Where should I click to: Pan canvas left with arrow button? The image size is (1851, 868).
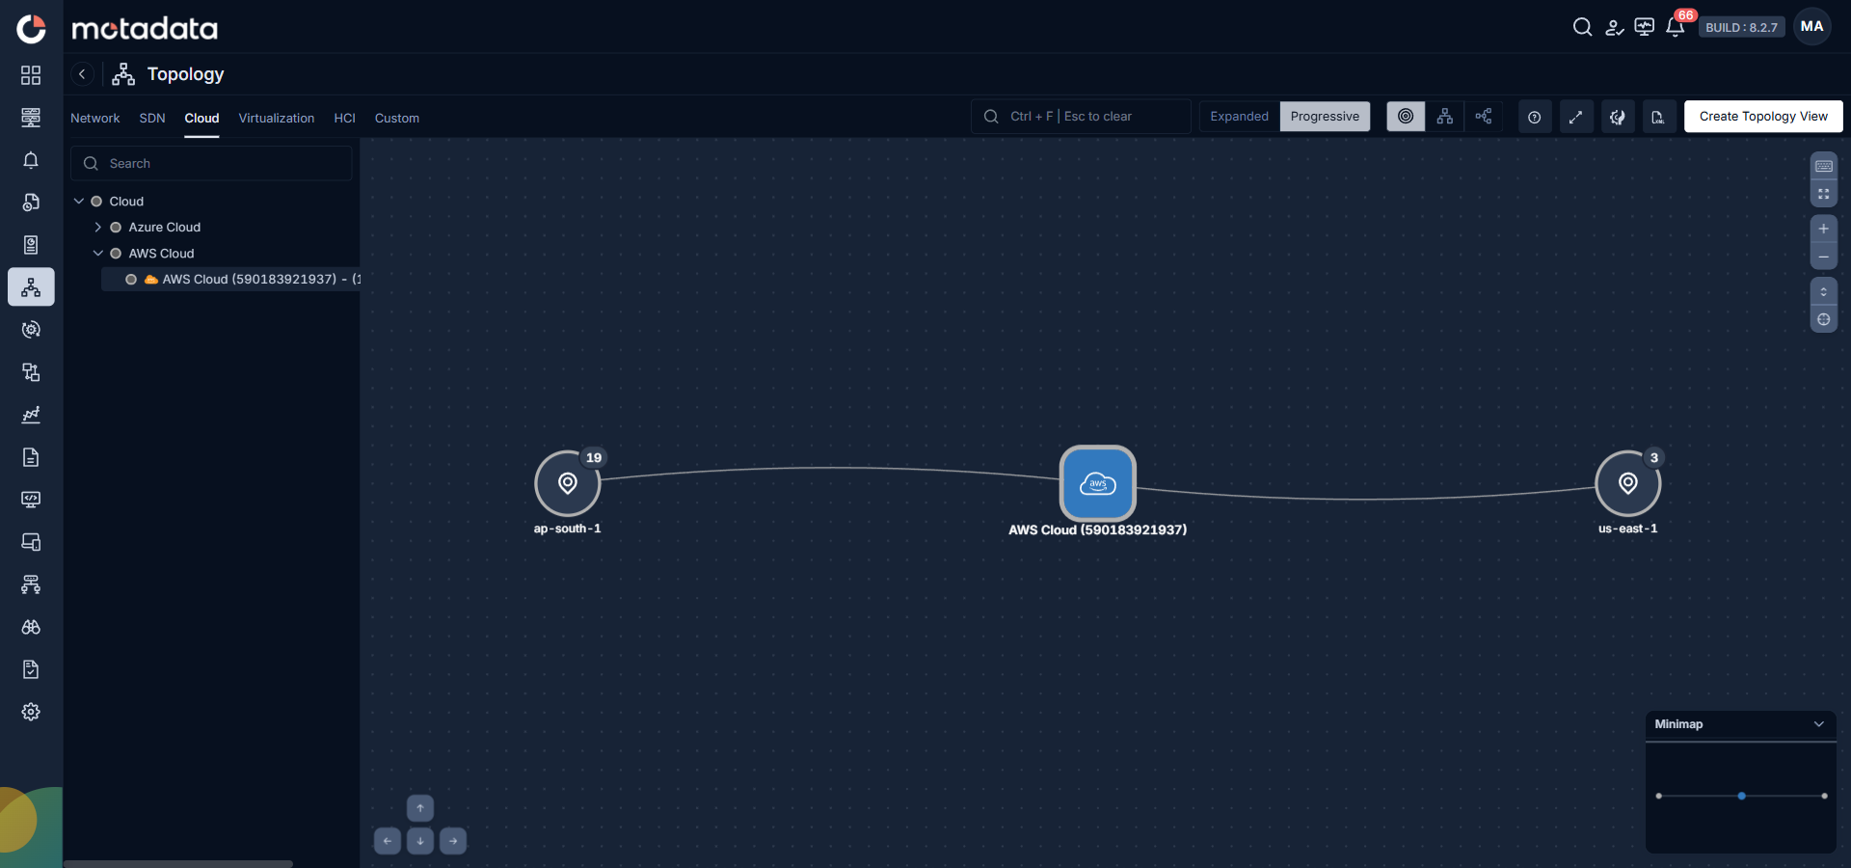pyautogui.click(x=388, y=841)
